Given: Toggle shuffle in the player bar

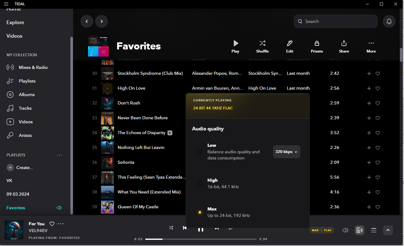Looking at the screenshot, I should (x=171, y=228).
